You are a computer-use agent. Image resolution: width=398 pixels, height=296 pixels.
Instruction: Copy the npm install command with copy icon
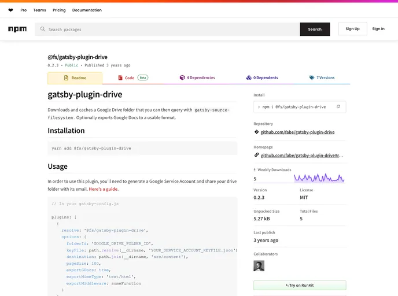pos(338,107)
